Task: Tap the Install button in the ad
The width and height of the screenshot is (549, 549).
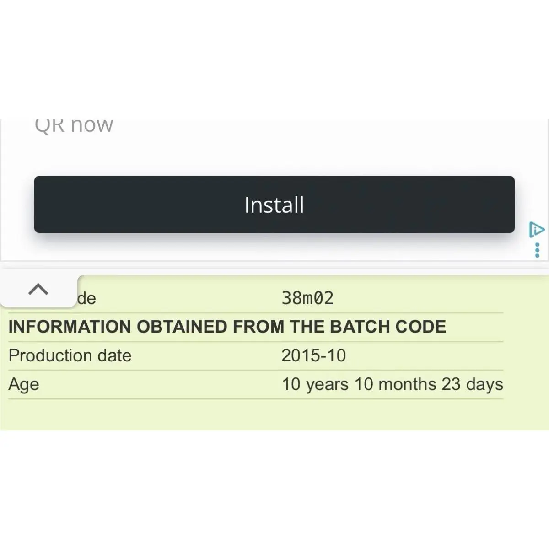Action: pyautogui.click(x=274, y=205)
